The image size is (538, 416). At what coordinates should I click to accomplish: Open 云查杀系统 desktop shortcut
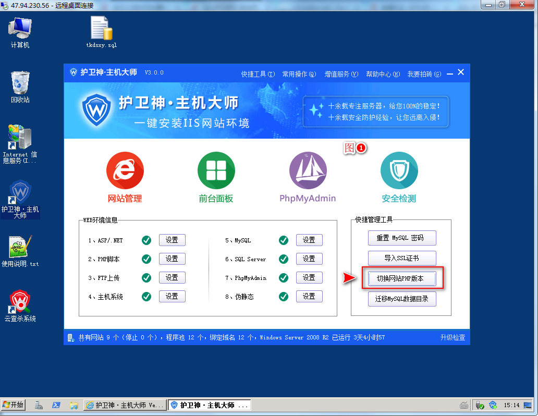point(20,302)
